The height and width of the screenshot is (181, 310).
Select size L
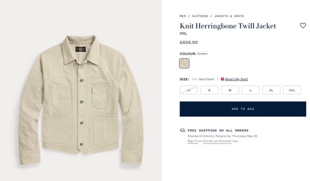(250, 90)
